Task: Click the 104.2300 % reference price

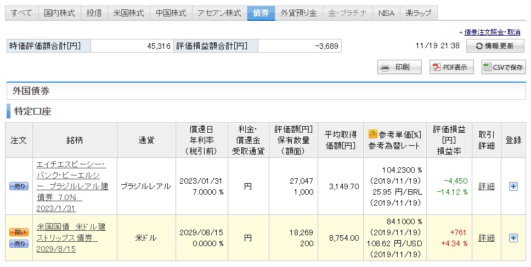Action: click(x=402, y=170)
